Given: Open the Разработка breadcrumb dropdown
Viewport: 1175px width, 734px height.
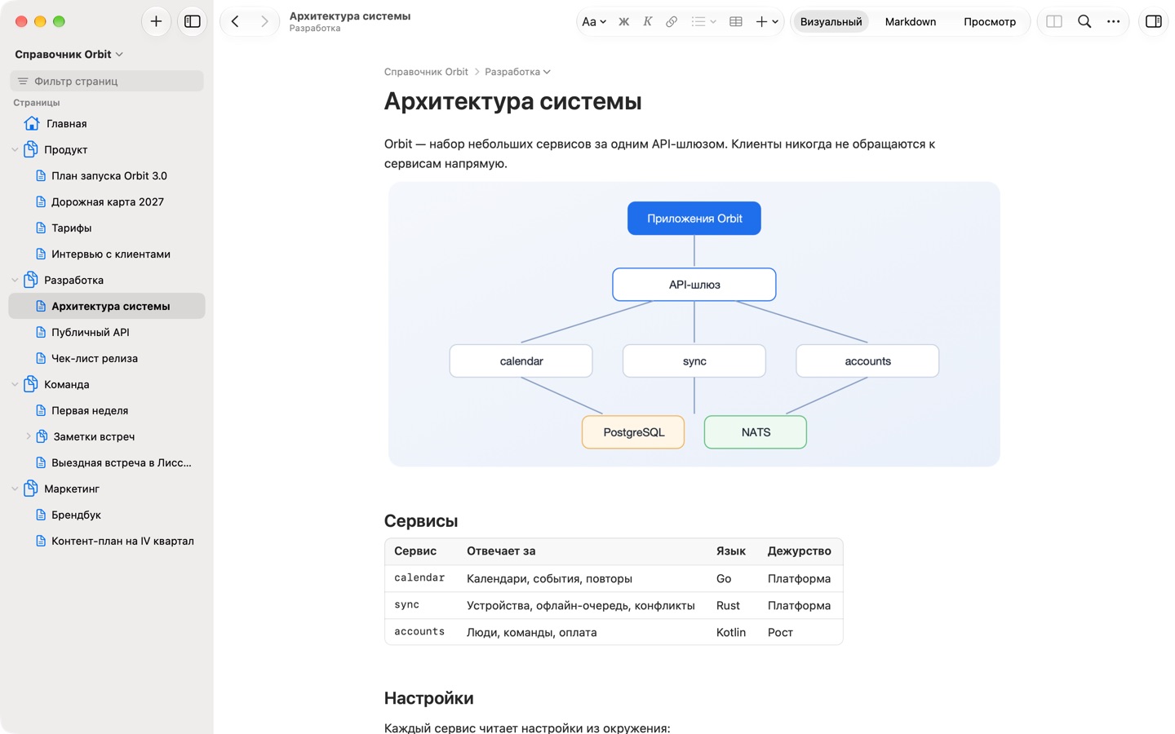Looking at the screenshot, I should click(x=517, y=72).
